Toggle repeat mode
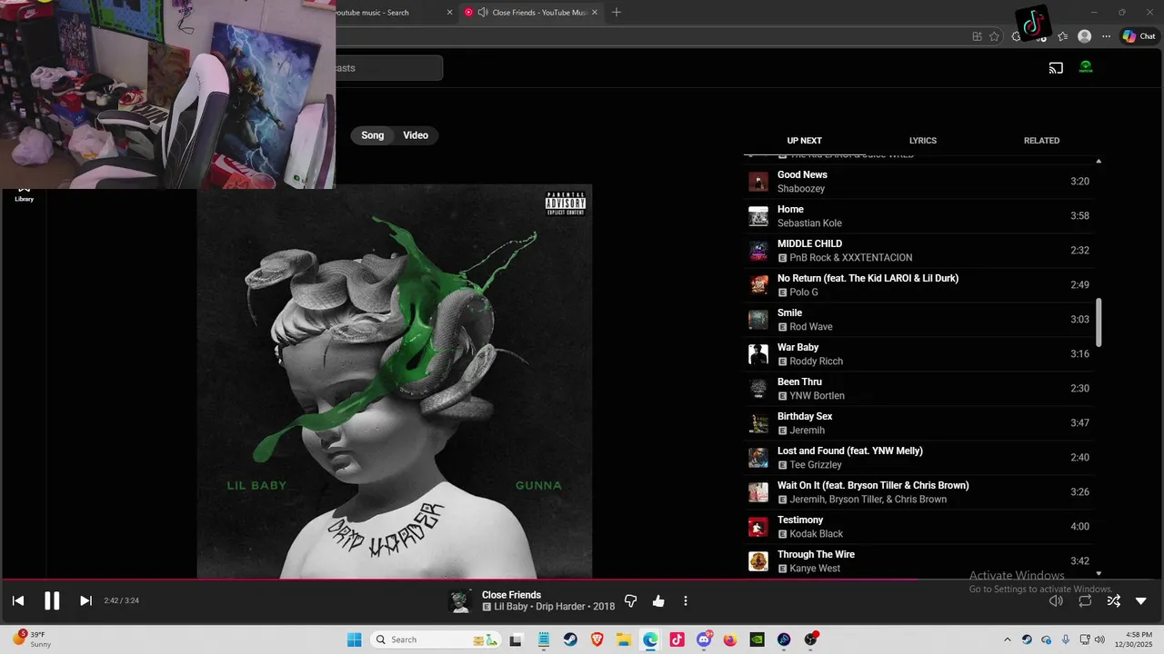The image size is (1164, 654). click(1085, 600)
